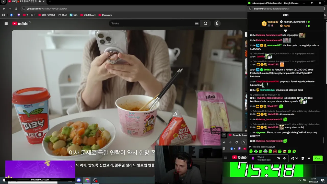Click the main YouTube video player
Screen dimensions: 327x184
click(x=127, y=95)
